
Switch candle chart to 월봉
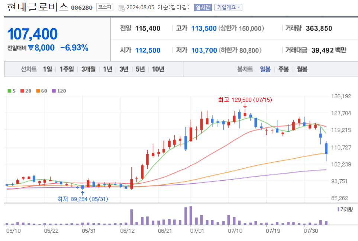(x=302, y=69)
